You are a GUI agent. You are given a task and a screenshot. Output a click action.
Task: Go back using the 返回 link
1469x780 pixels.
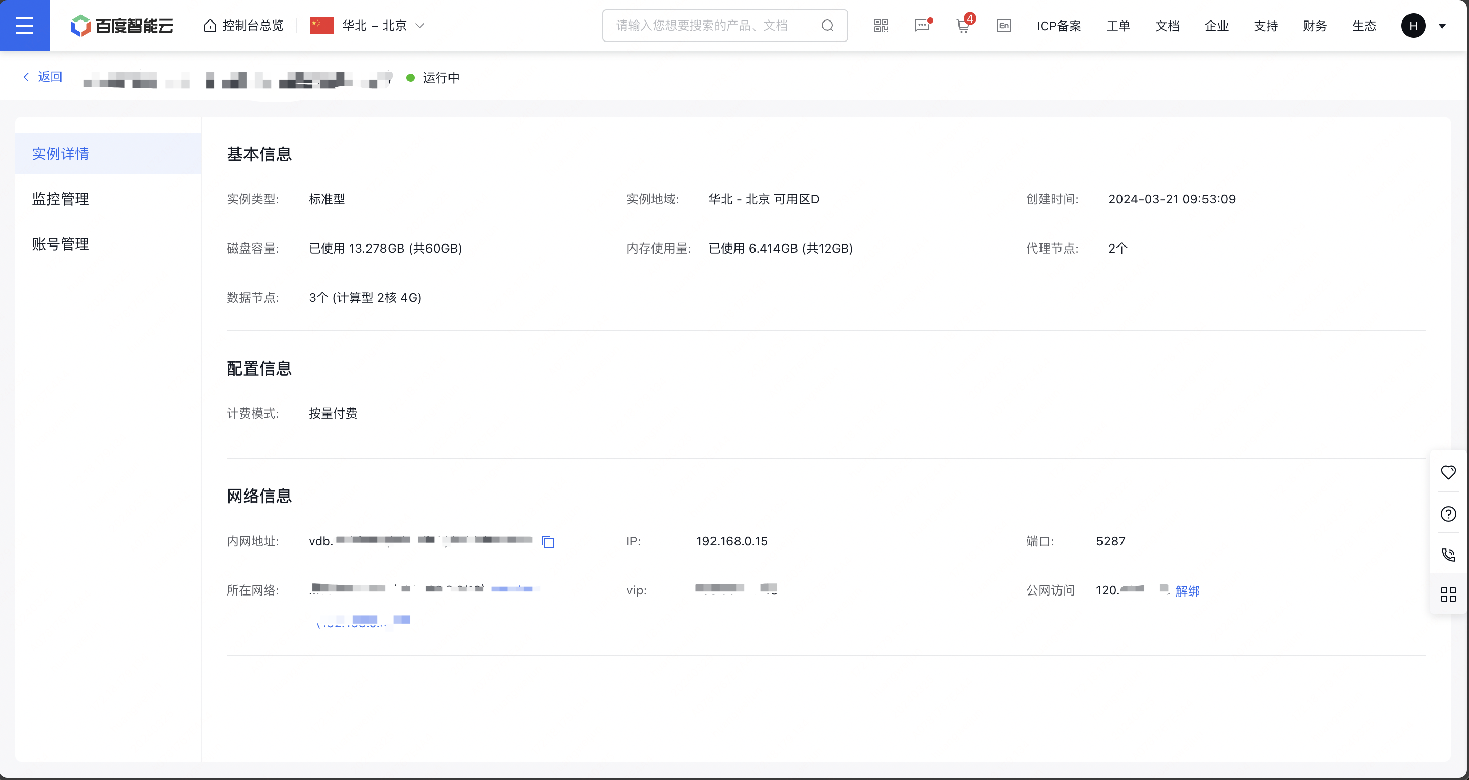pyautogui.click(x=42, y=77)
